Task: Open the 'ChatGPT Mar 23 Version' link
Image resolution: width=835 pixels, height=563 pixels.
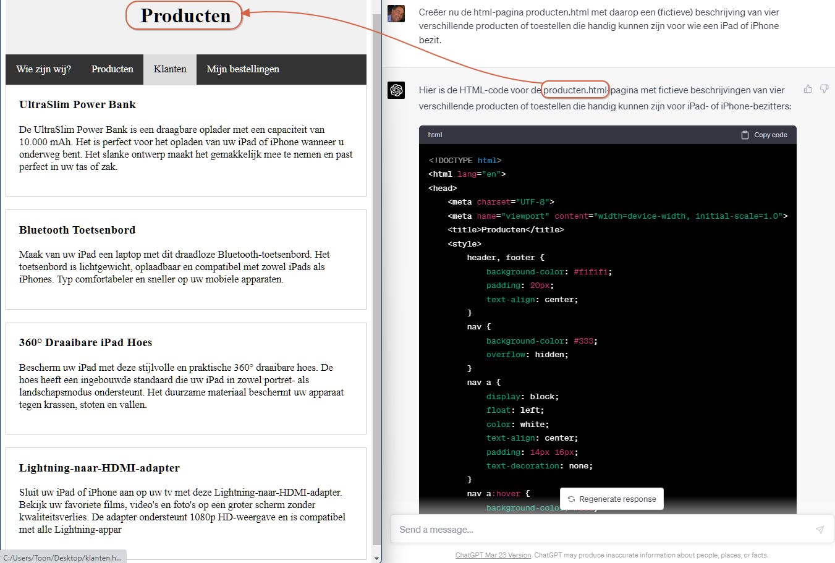Action: point(493,555)
